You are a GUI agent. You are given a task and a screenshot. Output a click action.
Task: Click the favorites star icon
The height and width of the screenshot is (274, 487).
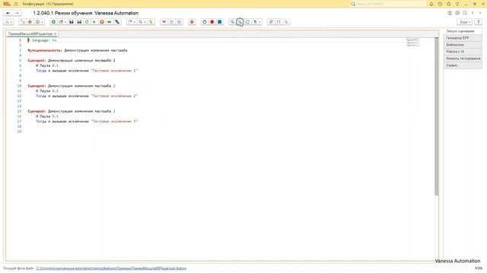[448, 4]
